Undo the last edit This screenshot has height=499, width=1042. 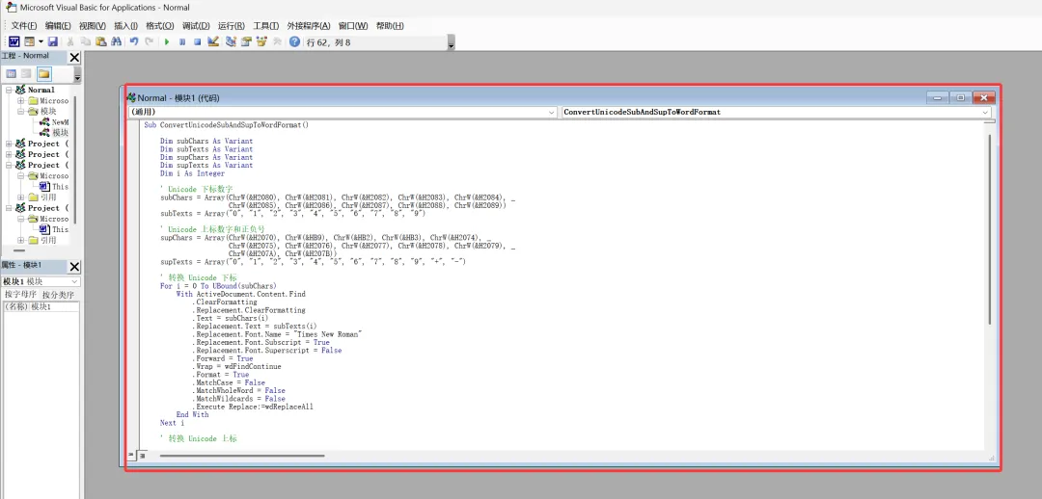point(134,41)
